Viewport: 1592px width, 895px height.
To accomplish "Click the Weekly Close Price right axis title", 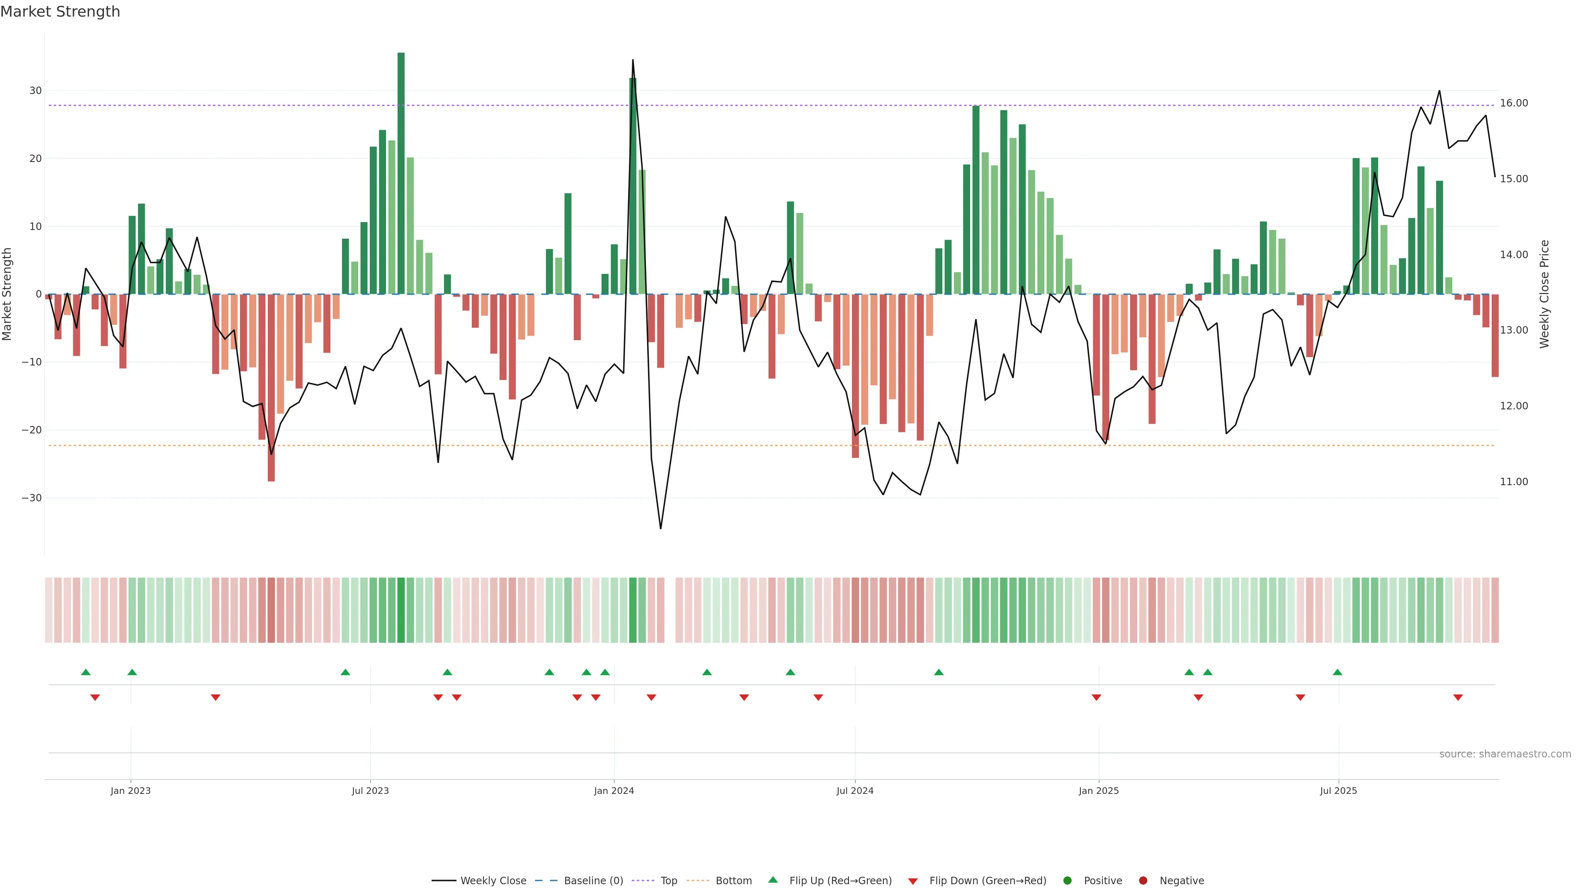I will click(x=1544, y=294).
